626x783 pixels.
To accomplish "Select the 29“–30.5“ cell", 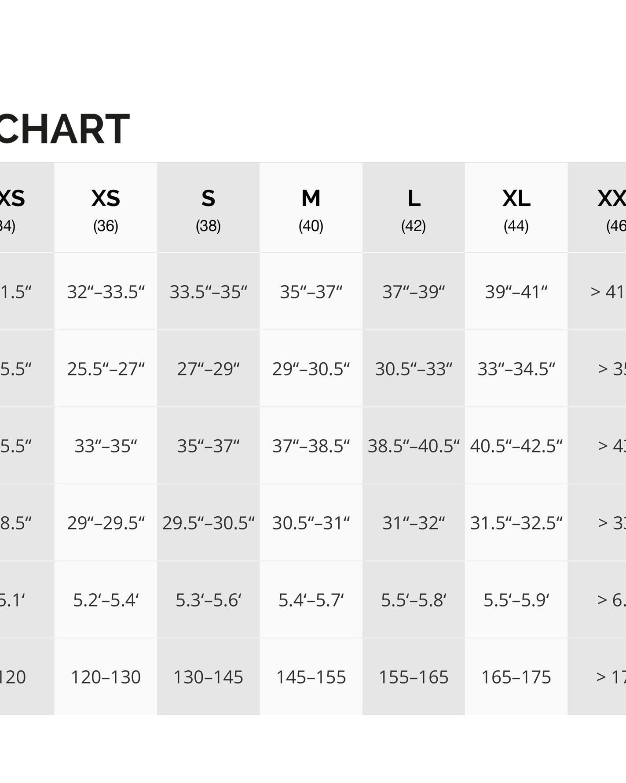I will point(311,369).
